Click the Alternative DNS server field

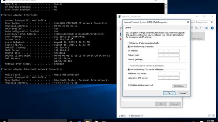[169, 78]
